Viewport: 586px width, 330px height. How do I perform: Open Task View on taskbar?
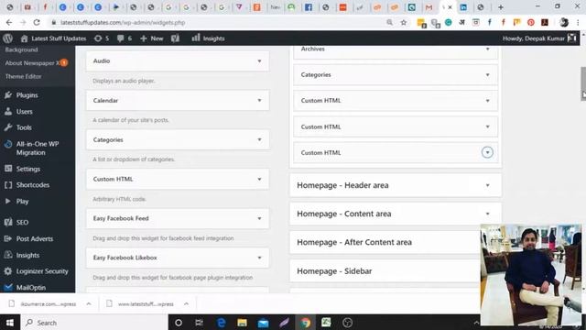pyautogui.click(x=200, y=323)
